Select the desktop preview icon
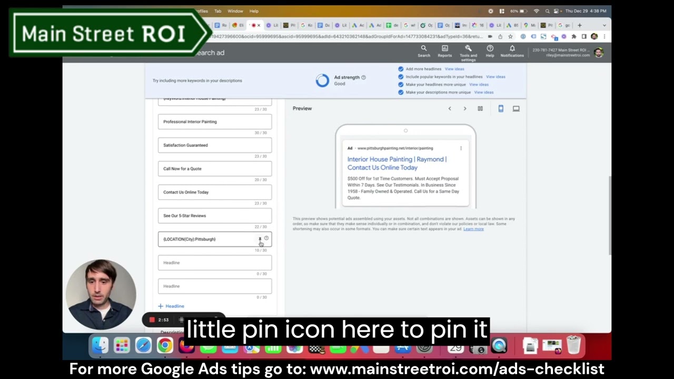The height and width of the screenshot is (379, 674). pyautogui.click(x=516, y=108)
